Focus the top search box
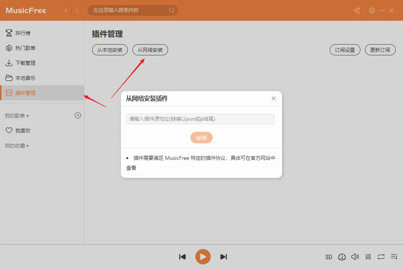The height and width of the screenshot is (269, 403). tap(133, 10)
